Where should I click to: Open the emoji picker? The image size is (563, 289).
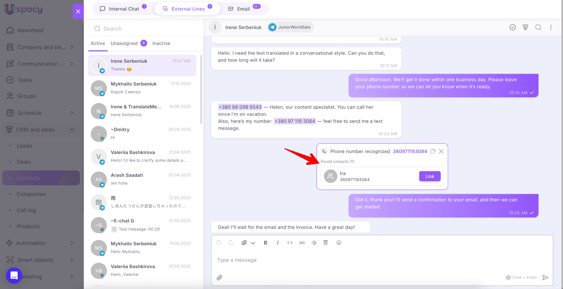(x=339, y=243)
